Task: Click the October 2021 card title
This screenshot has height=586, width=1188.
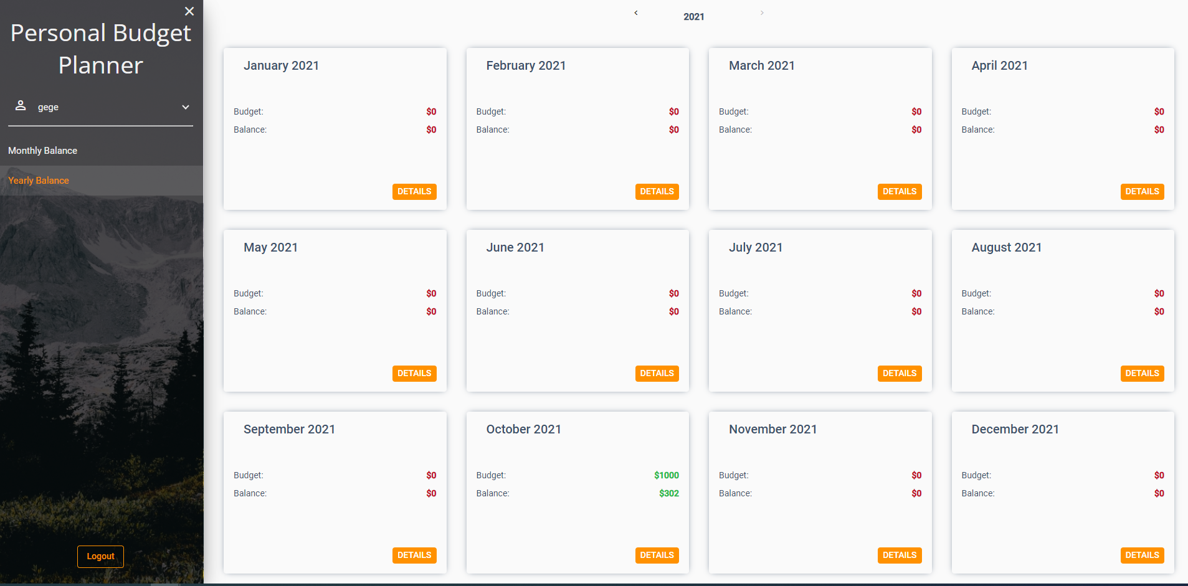Action: coord(523,429)
